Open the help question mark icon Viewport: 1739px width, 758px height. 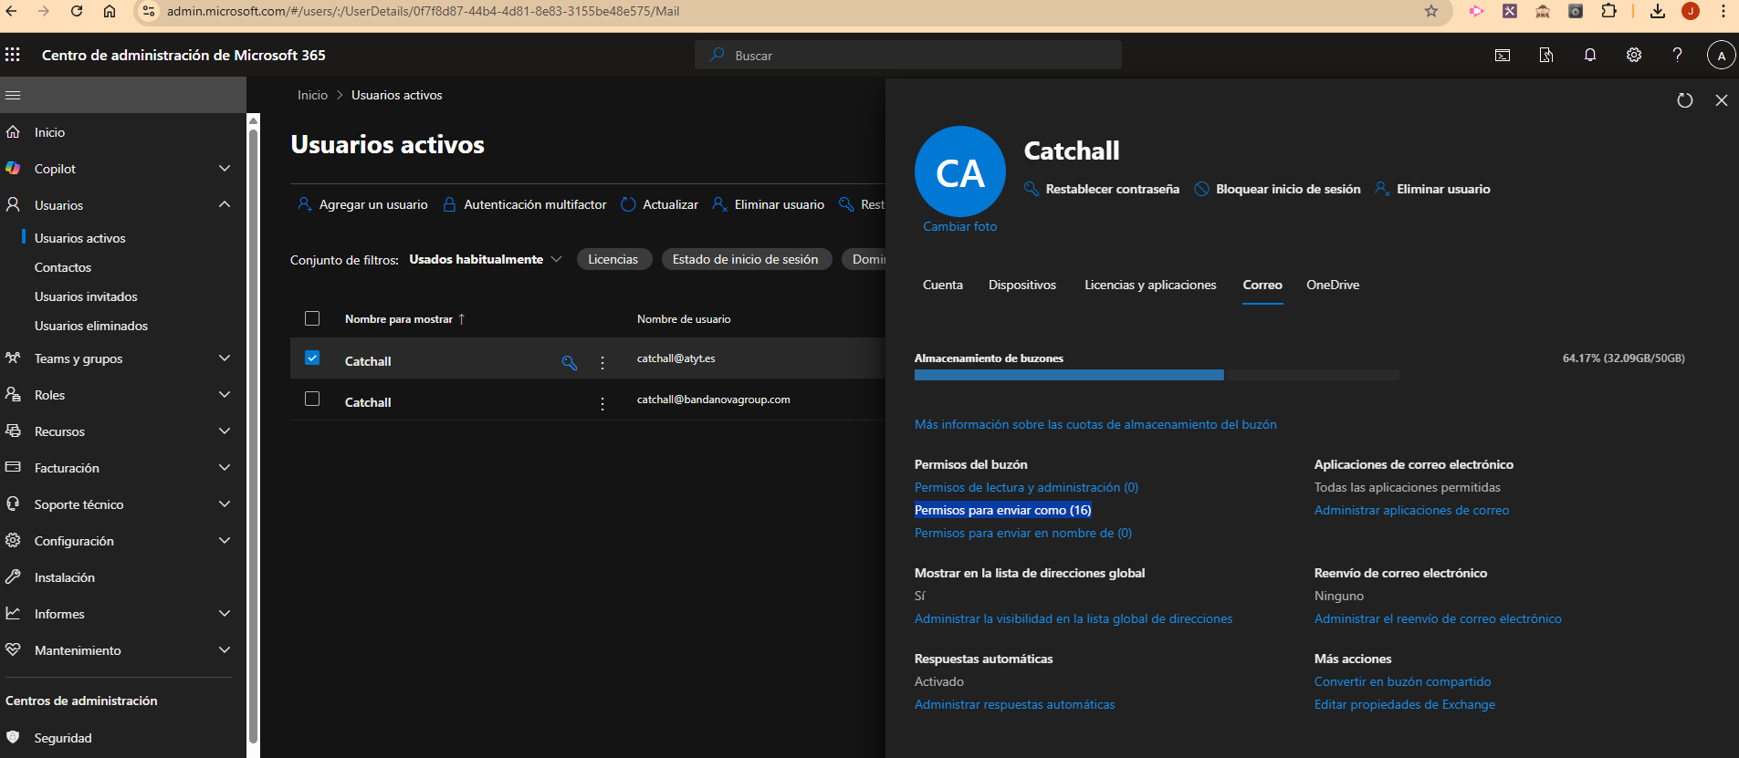coord(1677,55)
